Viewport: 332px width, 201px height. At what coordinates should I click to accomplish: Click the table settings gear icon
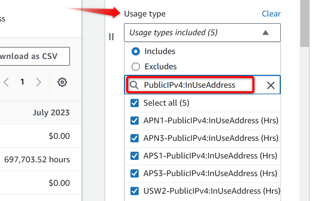pyautogui.click(x=62, y=82)
